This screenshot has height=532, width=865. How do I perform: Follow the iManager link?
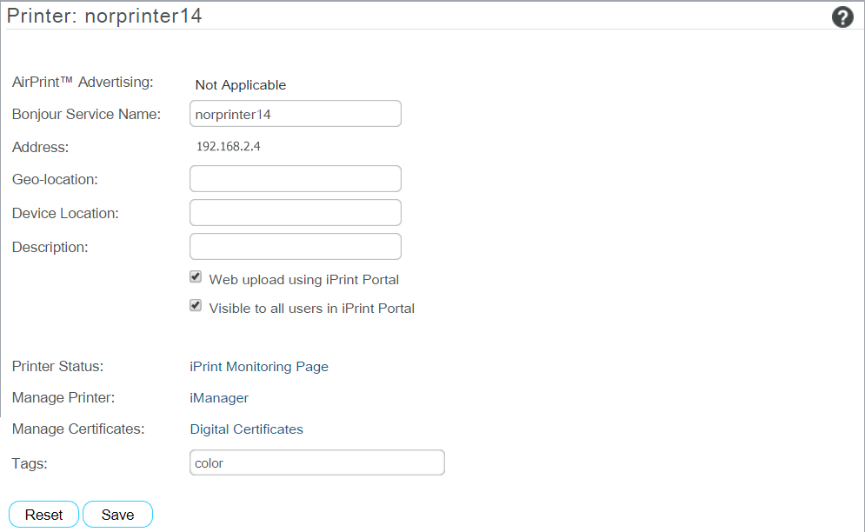(x=219, y=398)
